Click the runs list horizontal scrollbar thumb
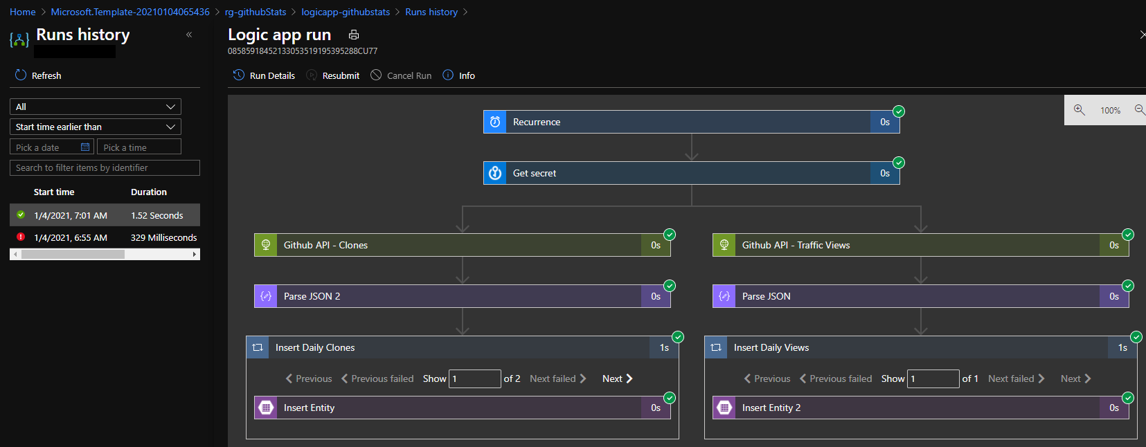The width and height of the screenshot is (1146, 447). point(73,254)
